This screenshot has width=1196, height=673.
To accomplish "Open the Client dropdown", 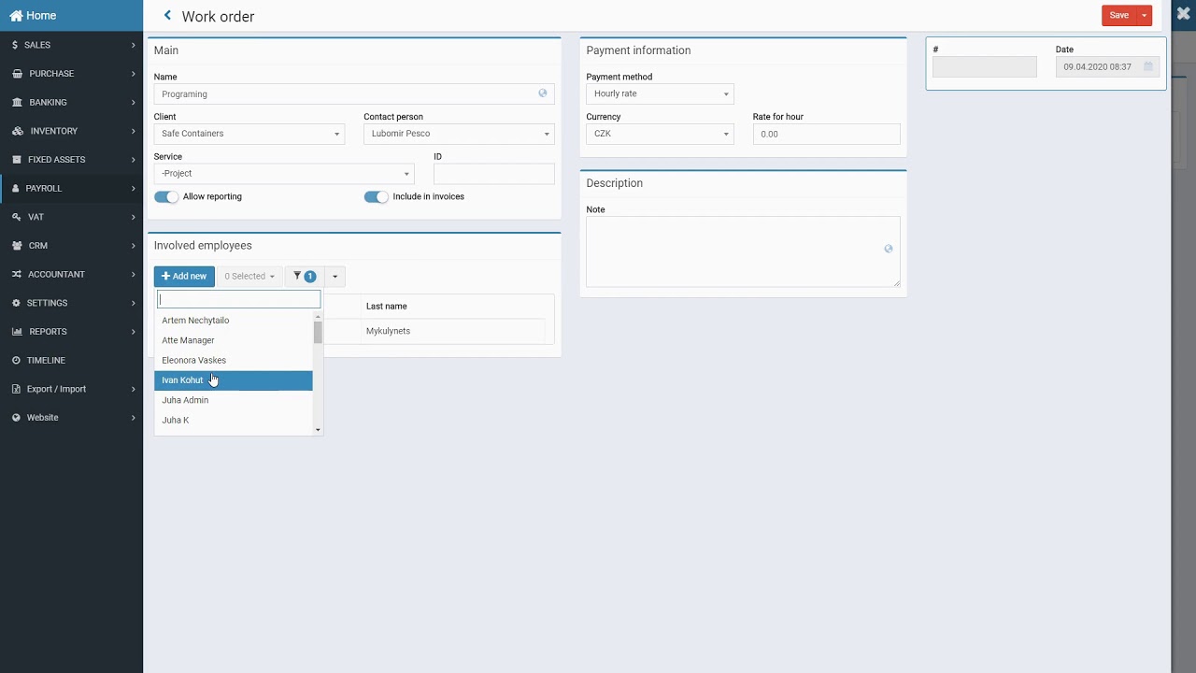I will 249,134.
